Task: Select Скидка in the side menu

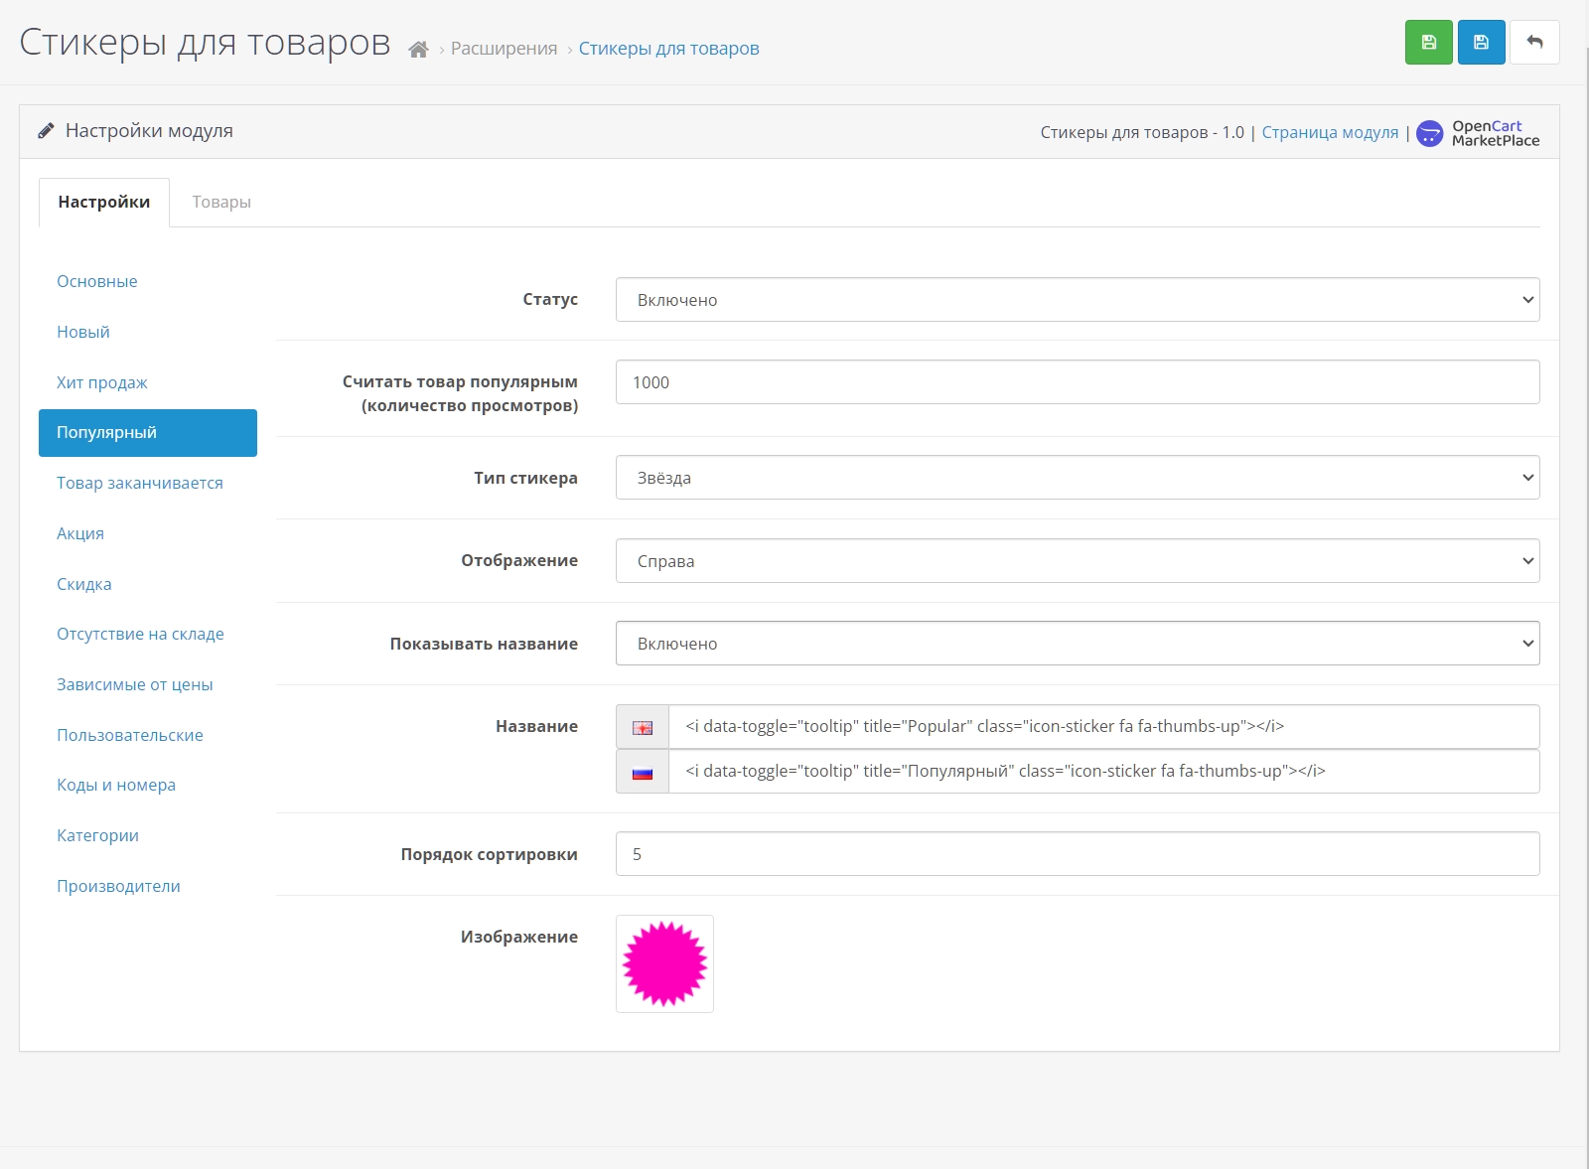Action: pyautogui.click(x=148, y=585)
